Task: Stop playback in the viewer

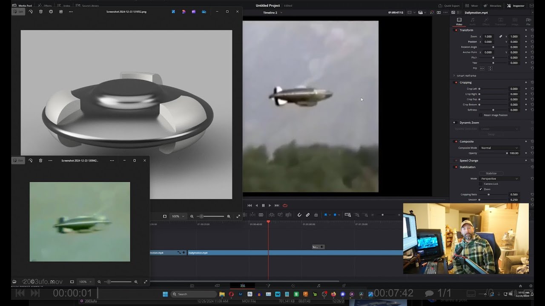Action: pos(263,205)
